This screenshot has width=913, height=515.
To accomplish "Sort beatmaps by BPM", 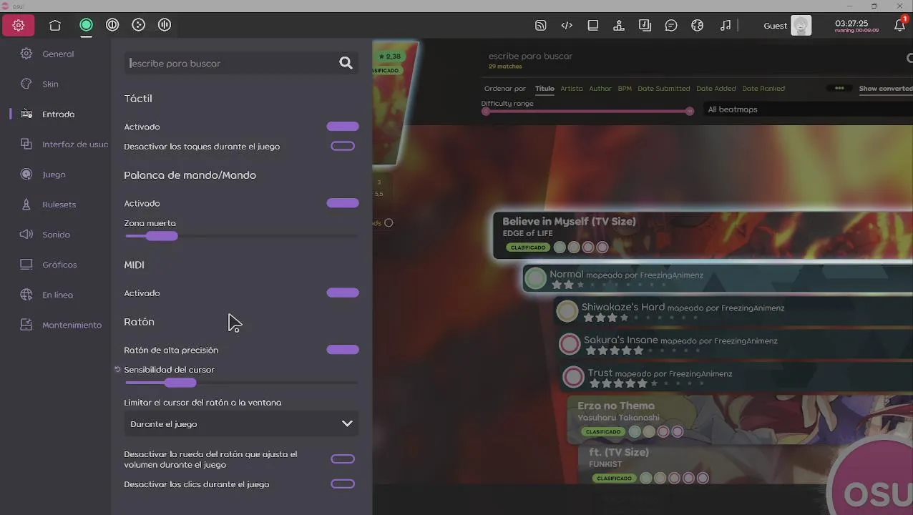I will [625, 89].
